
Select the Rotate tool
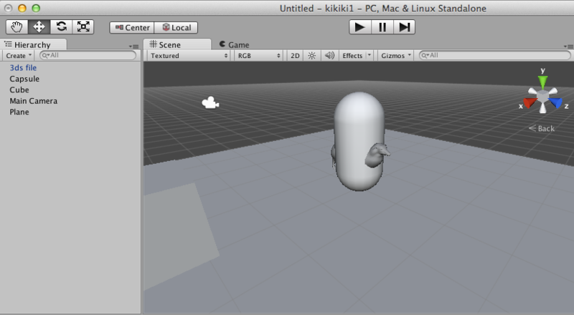[61, 27]
